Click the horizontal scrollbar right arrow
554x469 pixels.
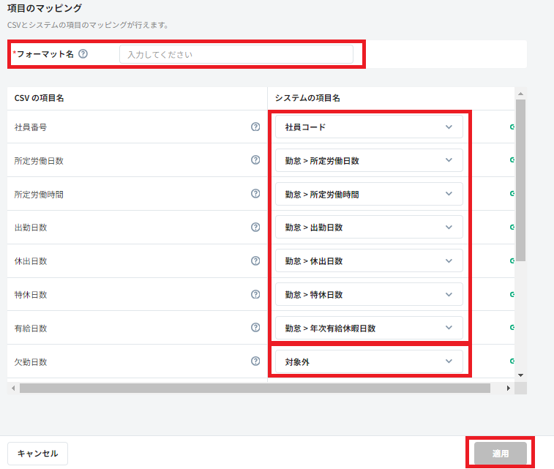pos(509,388)
